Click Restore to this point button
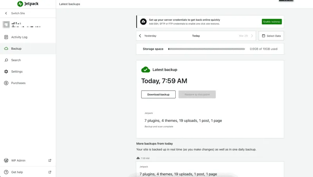313x177 pixels. (x=197, y=95)
